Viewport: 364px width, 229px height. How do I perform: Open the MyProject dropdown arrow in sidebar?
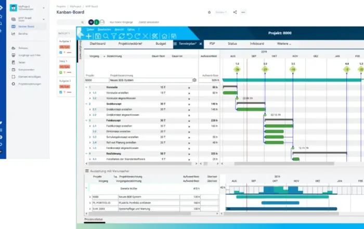point(43,8)
